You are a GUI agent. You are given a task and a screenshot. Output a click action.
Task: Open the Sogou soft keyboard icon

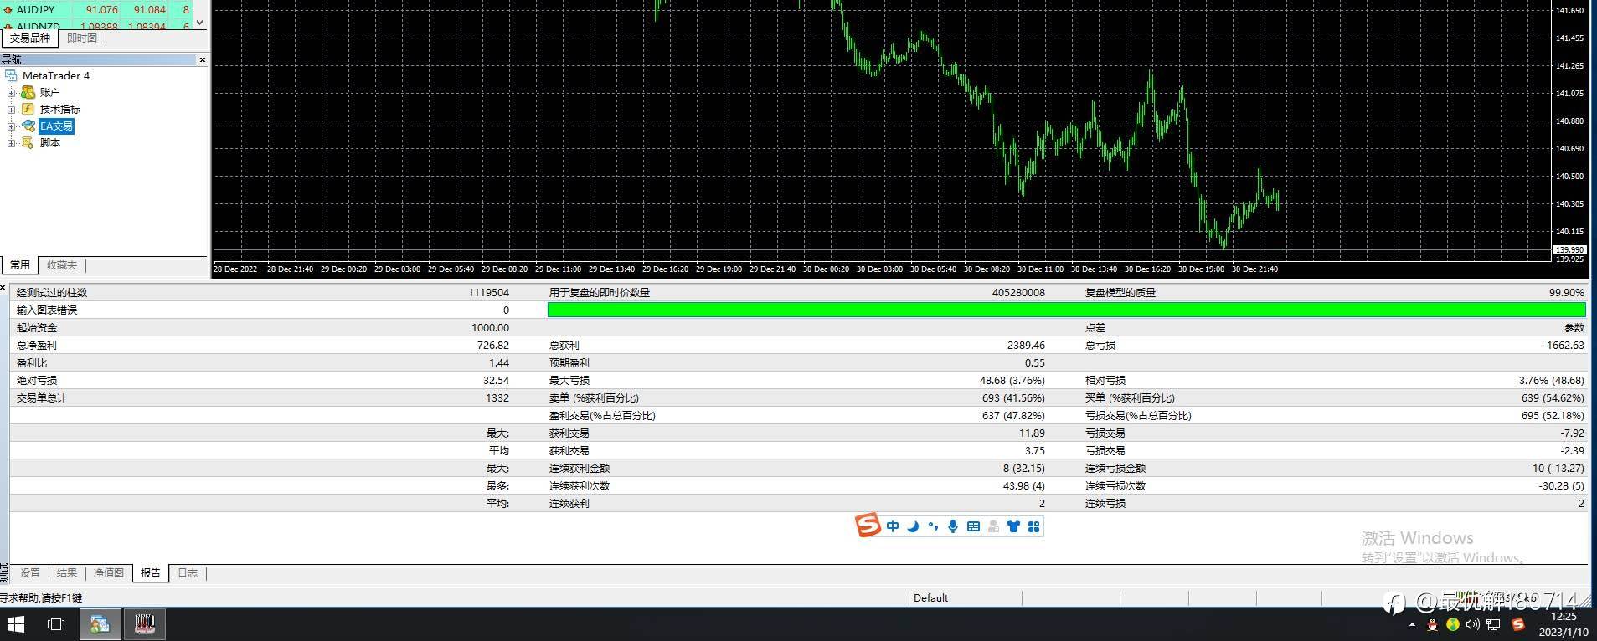973,526
